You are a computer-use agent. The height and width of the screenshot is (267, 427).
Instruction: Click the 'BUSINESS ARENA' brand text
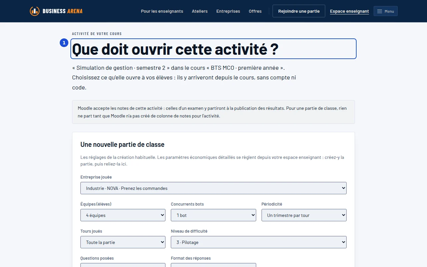tap(63, 11)
